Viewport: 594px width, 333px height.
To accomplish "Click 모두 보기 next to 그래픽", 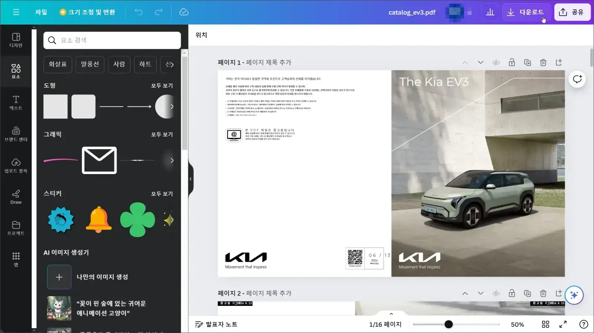I will click(162, 134).
